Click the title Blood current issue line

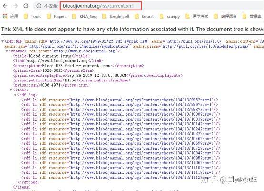click(51, 56)
